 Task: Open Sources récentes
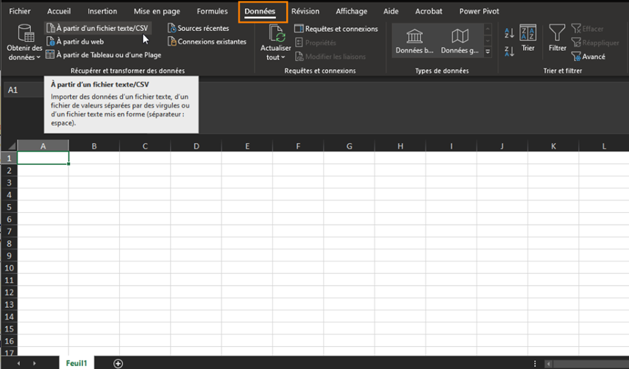point(199,28)
